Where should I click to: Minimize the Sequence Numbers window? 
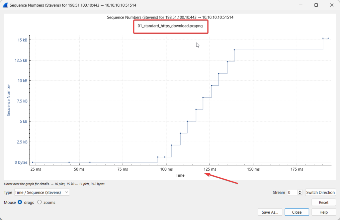tap(300, 5)
